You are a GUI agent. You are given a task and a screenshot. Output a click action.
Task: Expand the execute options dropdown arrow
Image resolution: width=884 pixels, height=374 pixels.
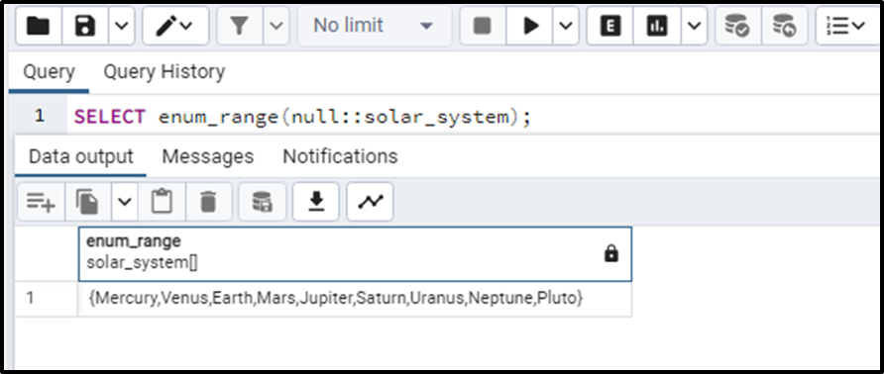[566, 26]
